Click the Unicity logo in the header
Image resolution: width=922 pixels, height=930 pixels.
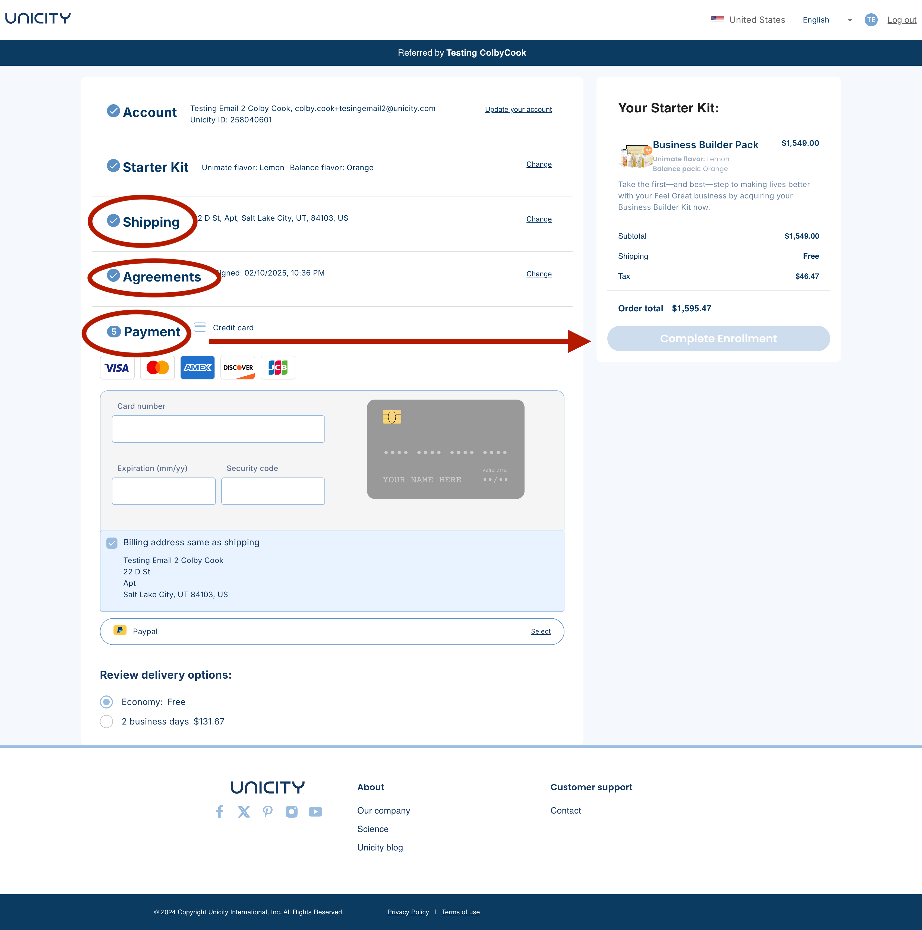[38, 18]
